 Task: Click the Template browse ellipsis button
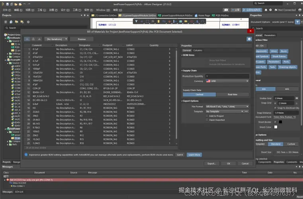(246, 112)
